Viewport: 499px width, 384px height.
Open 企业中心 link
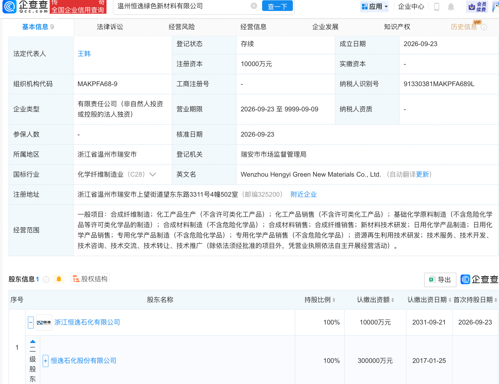pos(411,6)
